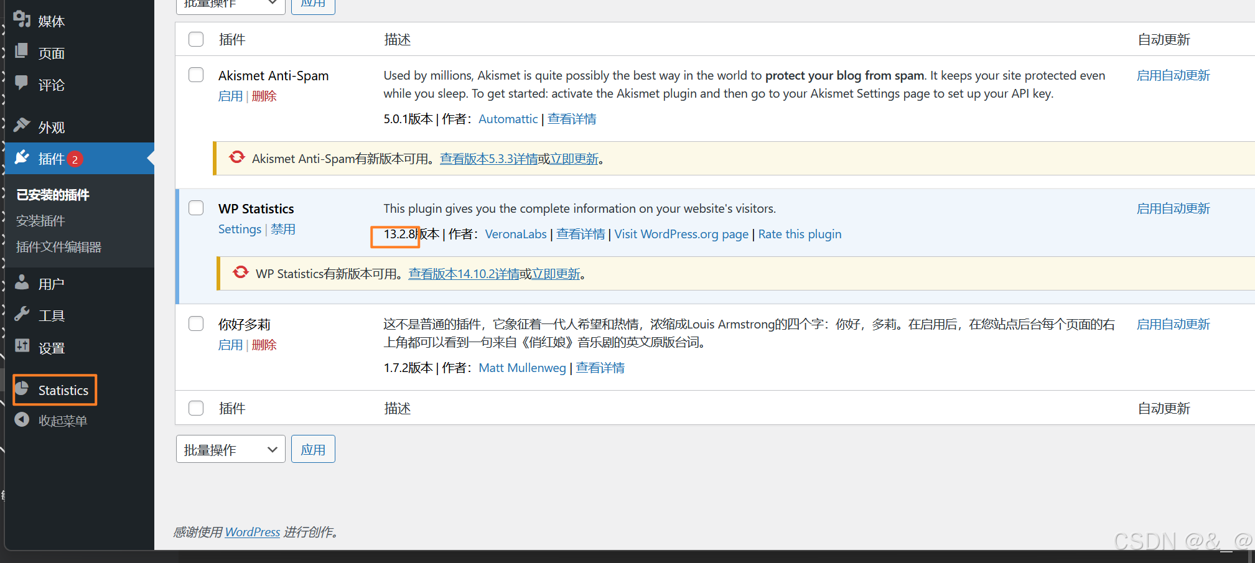Click the Settings (设置) sliders icon
Viewport: 1255px width, 563px height.
click(x=22, y=346)
